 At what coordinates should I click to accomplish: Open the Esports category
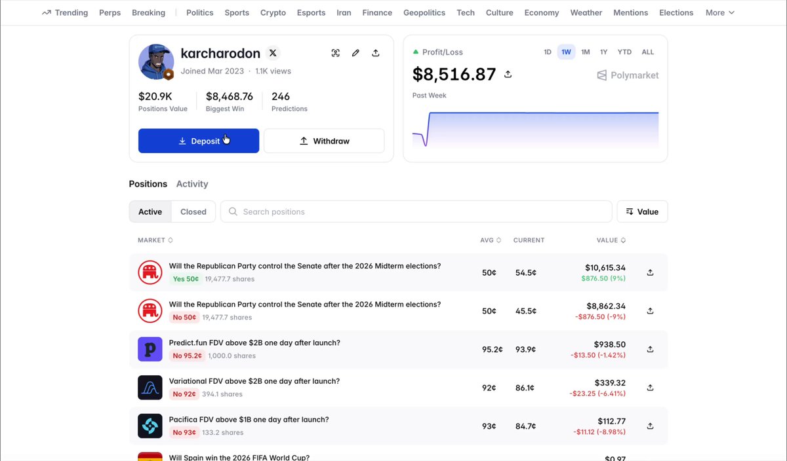click(311, 12)
